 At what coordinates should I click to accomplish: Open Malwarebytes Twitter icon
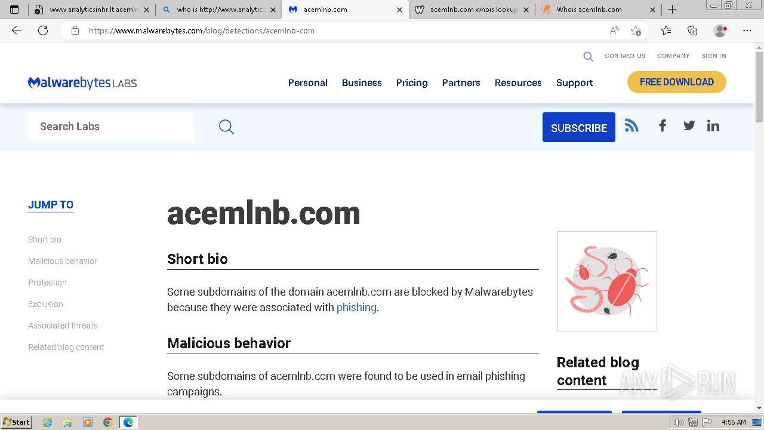coord(689,125)
